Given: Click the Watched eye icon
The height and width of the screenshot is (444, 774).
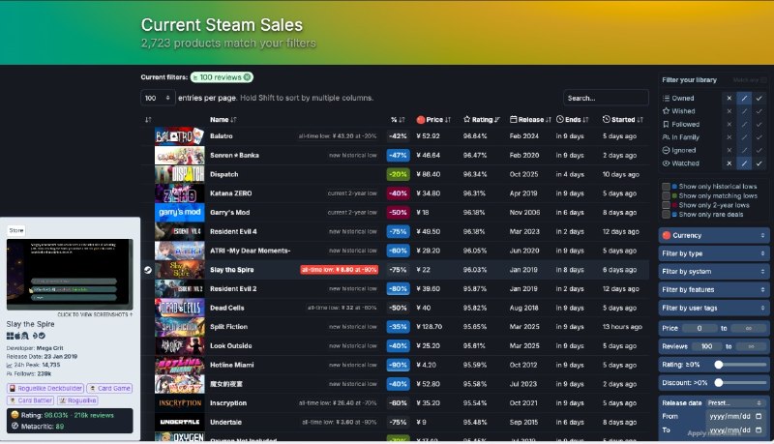Looking at the screenshot, I should coord(666,163).
